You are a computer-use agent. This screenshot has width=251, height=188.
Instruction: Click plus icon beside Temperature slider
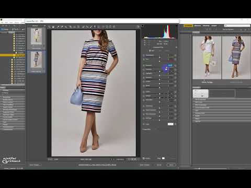coord(175,55)
